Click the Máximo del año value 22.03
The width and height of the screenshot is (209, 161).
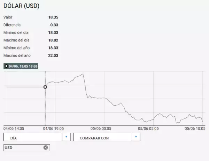[53, 56]
